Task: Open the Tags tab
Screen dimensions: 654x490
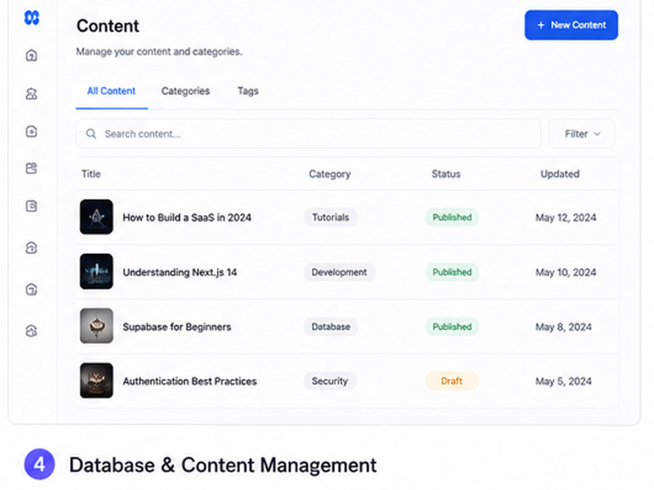Action: point(248,91)
